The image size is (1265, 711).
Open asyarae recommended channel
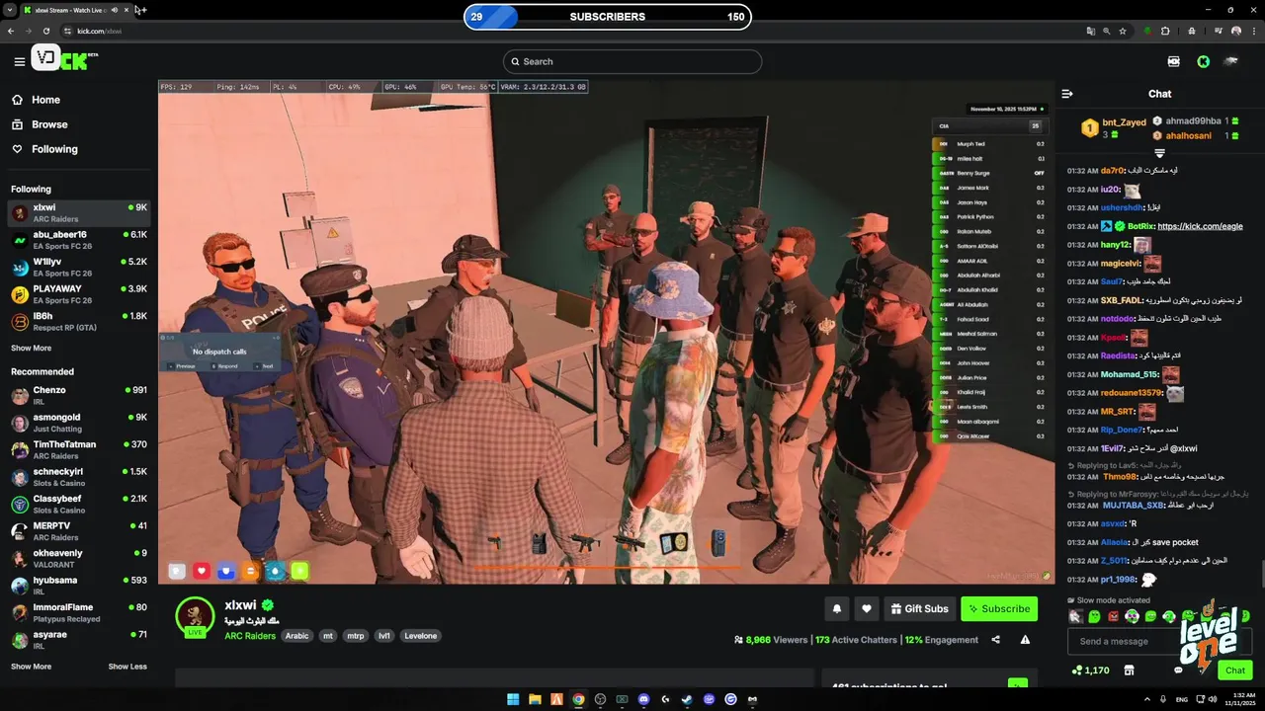pos(79,640)
